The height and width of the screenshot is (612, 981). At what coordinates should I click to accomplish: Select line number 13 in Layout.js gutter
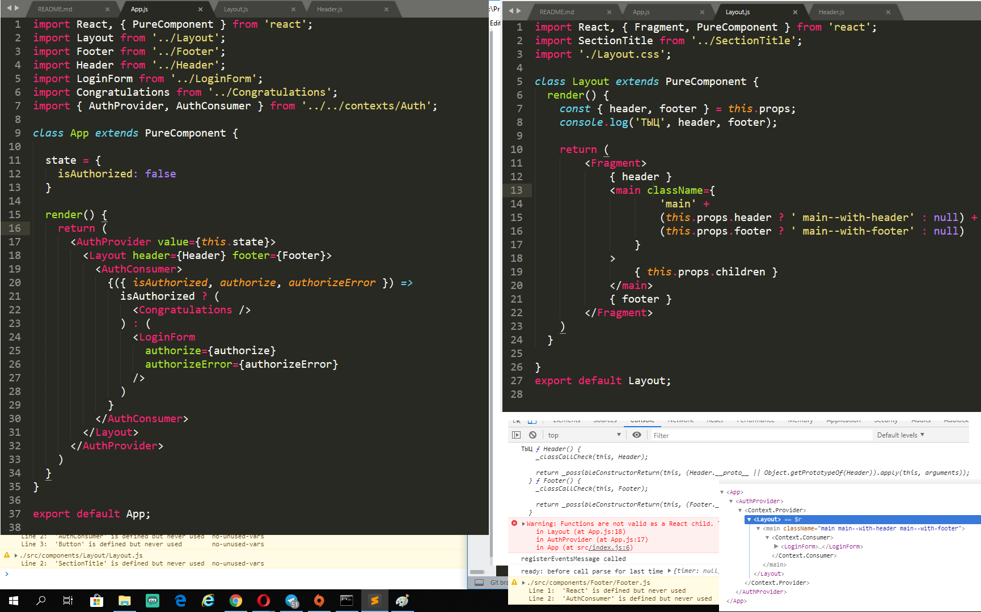click(516, 190)
